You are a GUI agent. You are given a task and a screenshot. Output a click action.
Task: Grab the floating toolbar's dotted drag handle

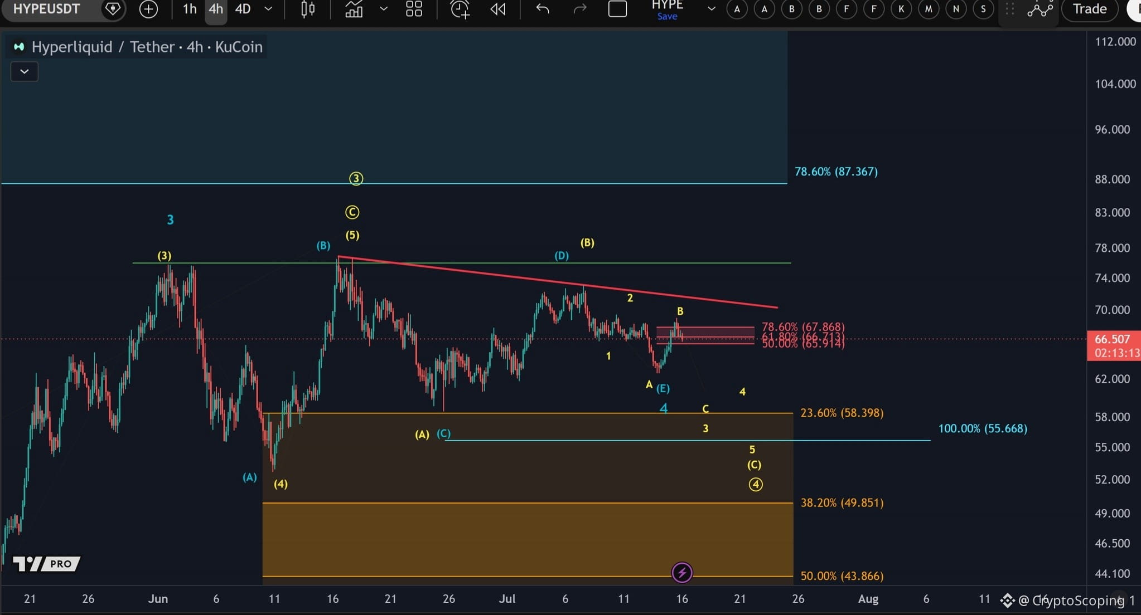point(1009,9)
